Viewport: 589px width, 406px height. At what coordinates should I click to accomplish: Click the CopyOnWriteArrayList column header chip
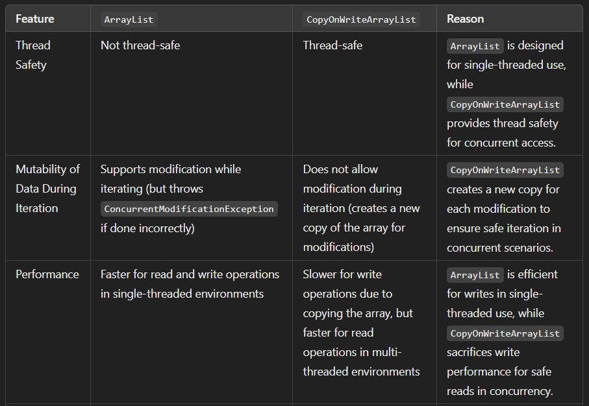[x=361, y=19]
